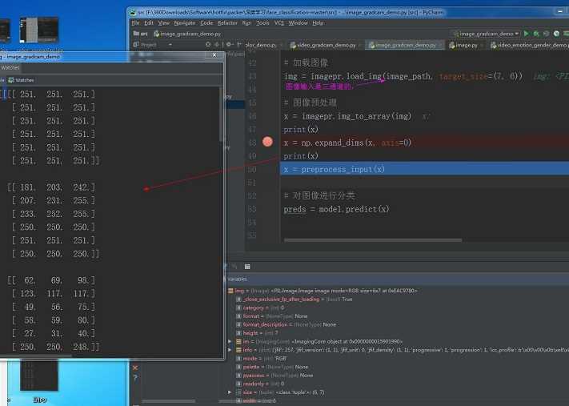Open the second desktop thumbnail icon at top

pos(39,30)
